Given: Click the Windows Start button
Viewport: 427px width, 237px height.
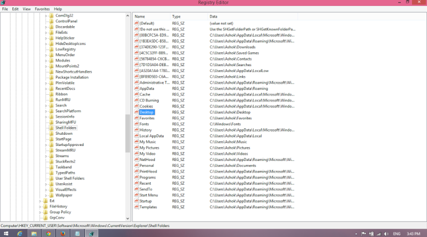Looking at the screenshot, I should click(x=5, y=233).
